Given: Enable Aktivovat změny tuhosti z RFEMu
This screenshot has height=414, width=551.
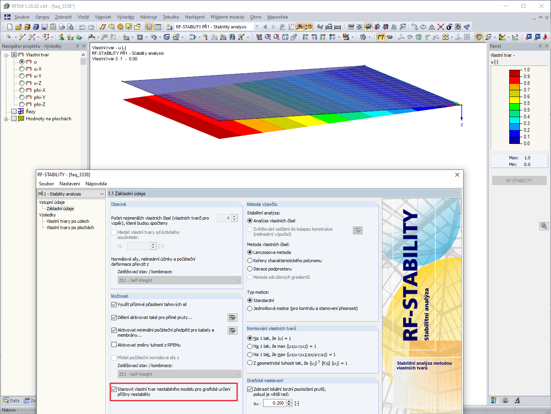Looking at the screenshot, I should [114, 345].
